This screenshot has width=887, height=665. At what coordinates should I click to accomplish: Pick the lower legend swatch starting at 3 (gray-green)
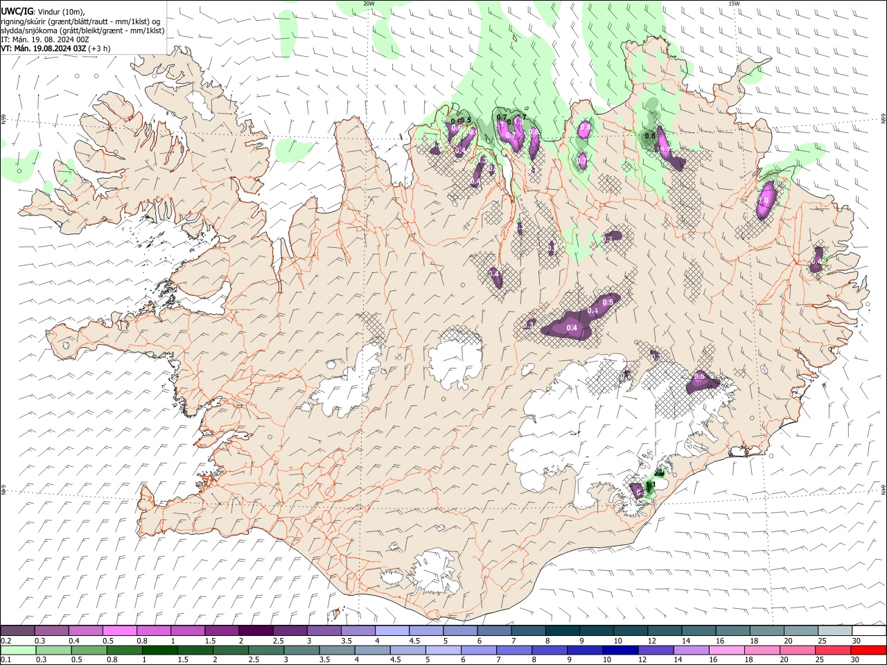(x=301, y=650)
